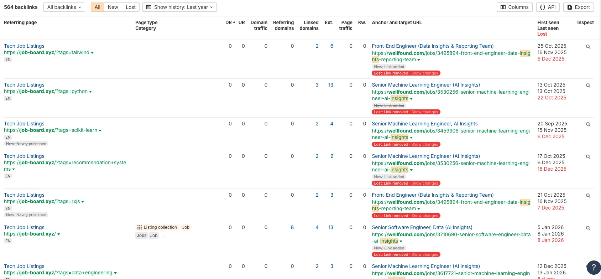This screenshot has height=279, width=601.
Task: Open the All backlinks dropdown
Action: [x=64, y=7]
